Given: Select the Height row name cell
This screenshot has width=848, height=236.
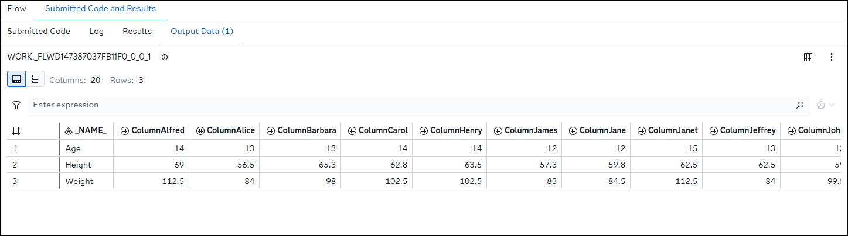Looking at the screenshot, I should 80,165.
